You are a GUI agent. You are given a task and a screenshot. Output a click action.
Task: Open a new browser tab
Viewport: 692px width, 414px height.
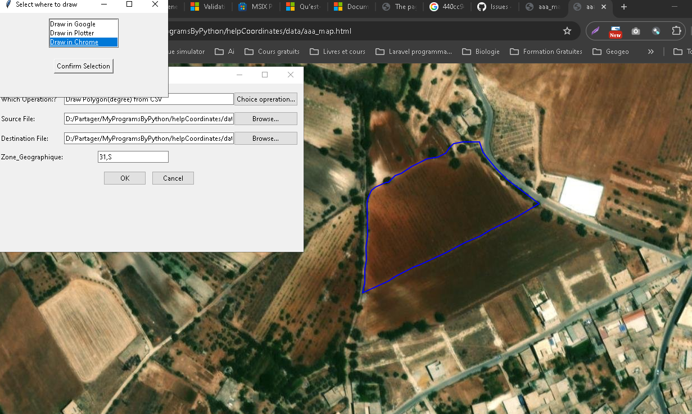pos(624,7)
